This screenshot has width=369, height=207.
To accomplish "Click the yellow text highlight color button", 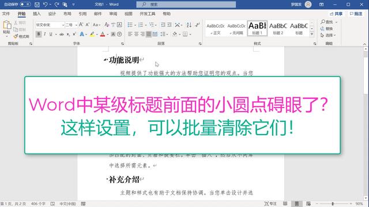I will coord(92,34).
